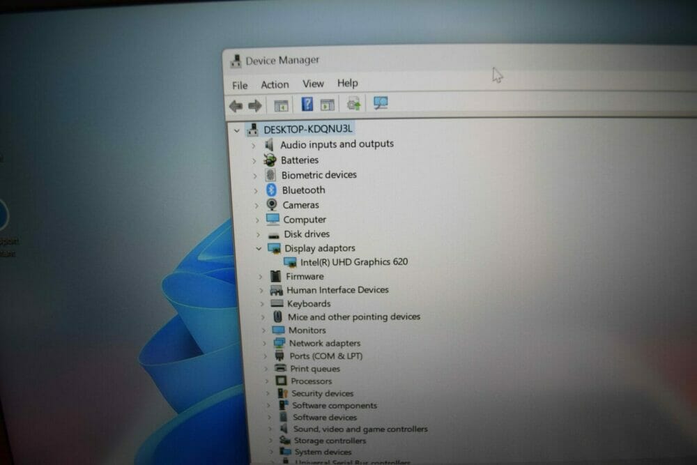Select the Storage controllers label

330,441
